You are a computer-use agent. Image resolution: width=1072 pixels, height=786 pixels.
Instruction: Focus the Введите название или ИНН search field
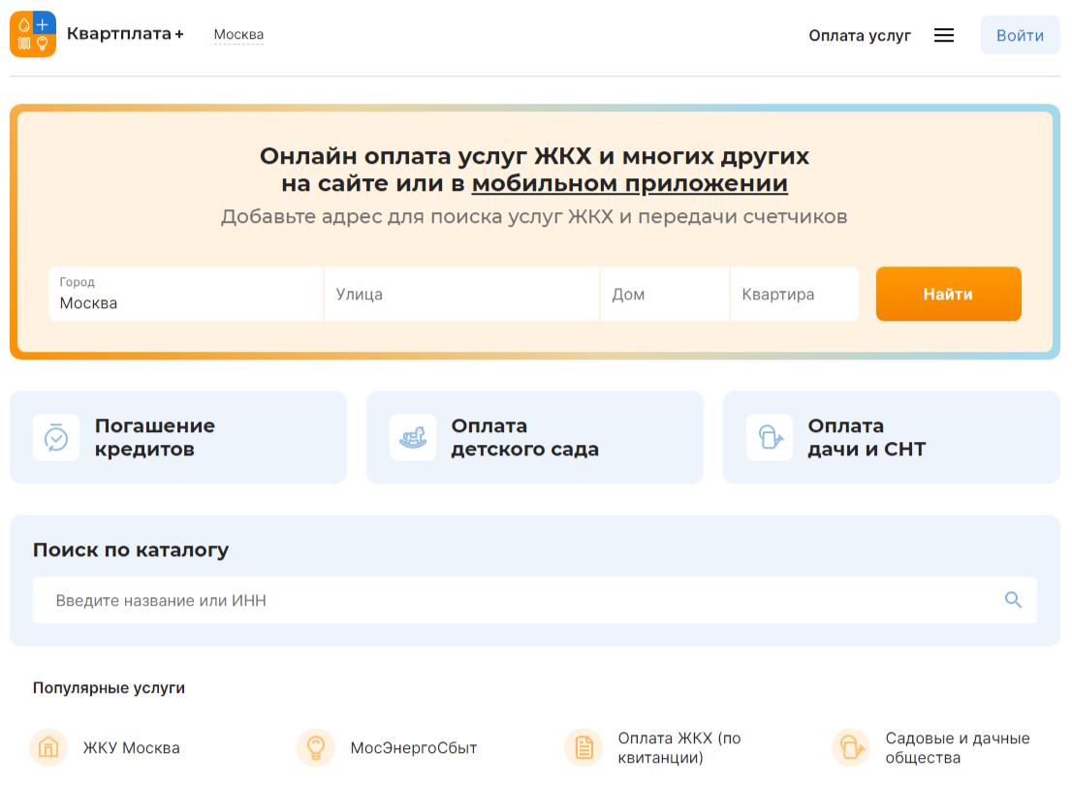pyautogui.click(x=535, y=600)
